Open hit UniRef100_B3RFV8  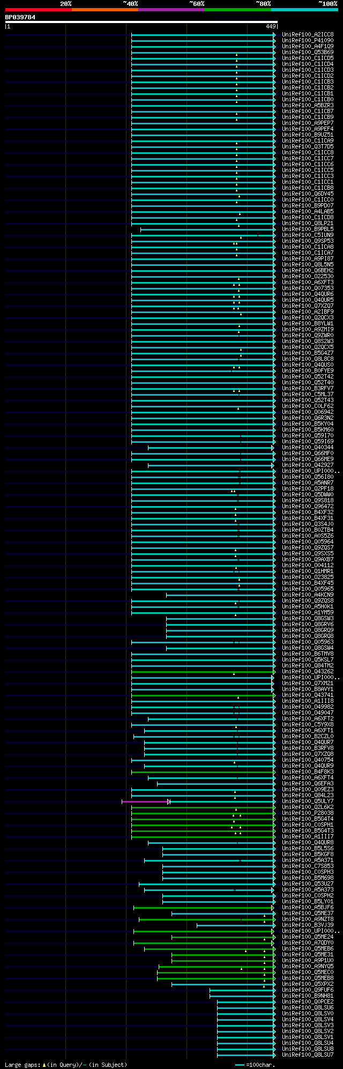(308, 748)
